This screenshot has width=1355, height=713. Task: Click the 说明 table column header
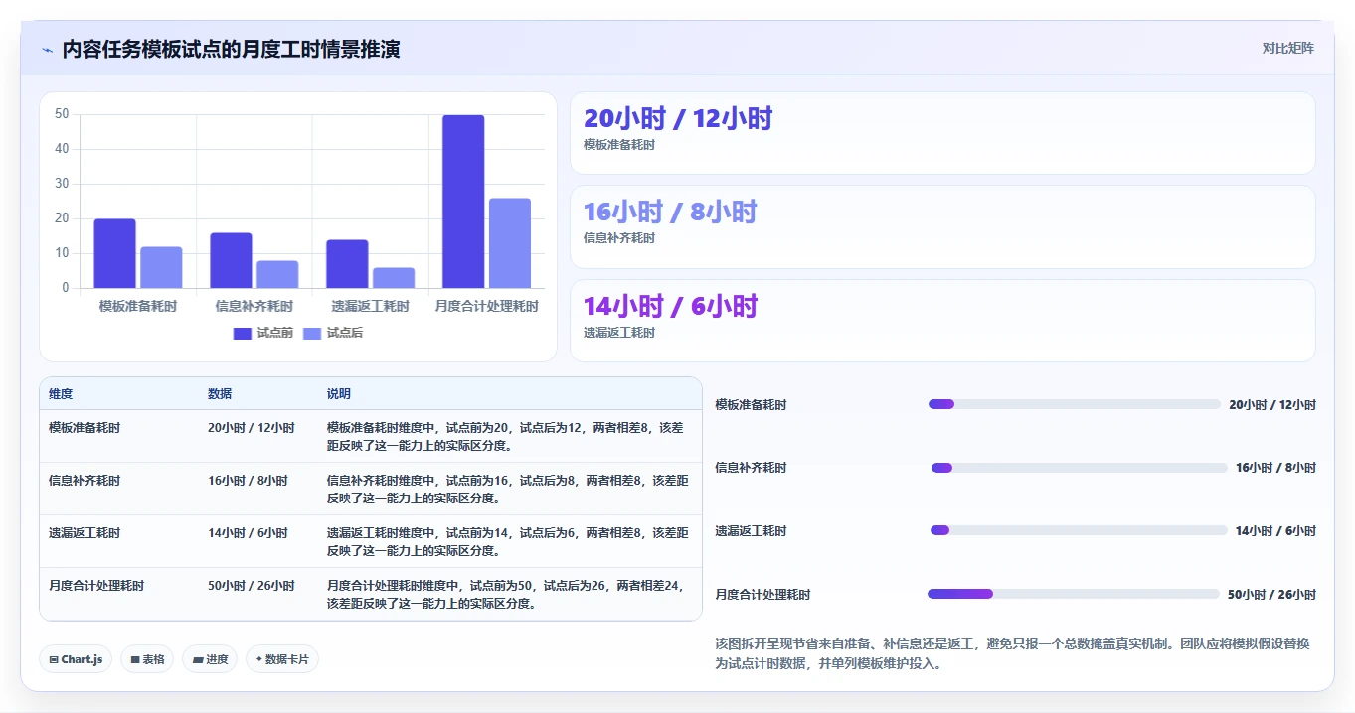click(339, 394)
